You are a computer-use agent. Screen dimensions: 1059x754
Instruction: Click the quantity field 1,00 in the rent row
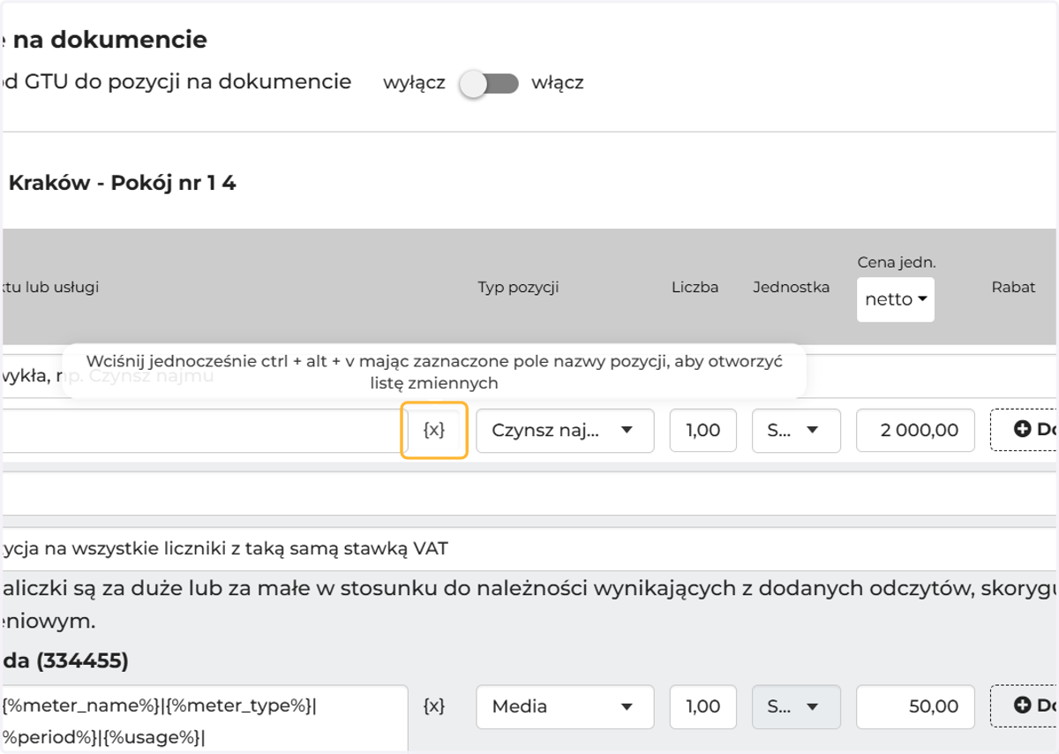click(x=702, y=430)
